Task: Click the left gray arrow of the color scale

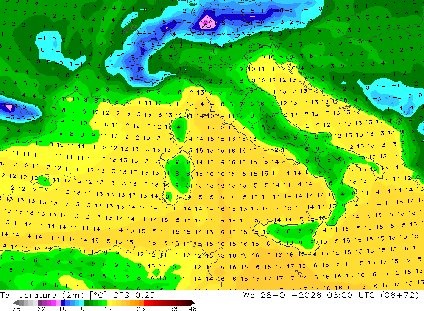Action: 15,303
